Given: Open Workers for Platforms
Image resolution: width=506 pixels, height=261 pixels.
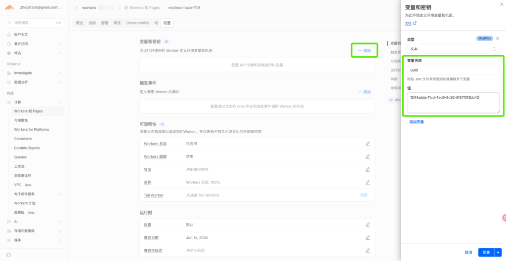Looking at the screenshot, I should tap(32, 130).
